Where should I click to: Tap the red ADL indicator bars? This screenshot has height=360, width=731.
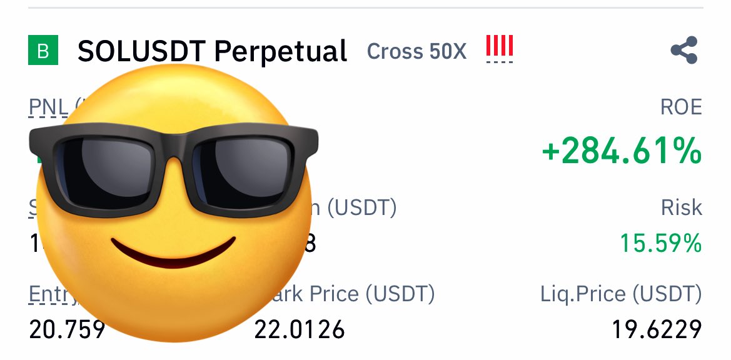pyautogui.click(x=499, y=45)
